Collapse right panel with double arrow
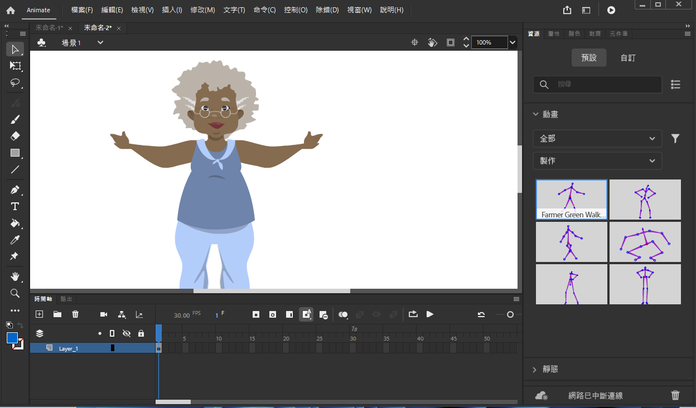This screenshot has width=696, height=408. [x=687, y=26]
